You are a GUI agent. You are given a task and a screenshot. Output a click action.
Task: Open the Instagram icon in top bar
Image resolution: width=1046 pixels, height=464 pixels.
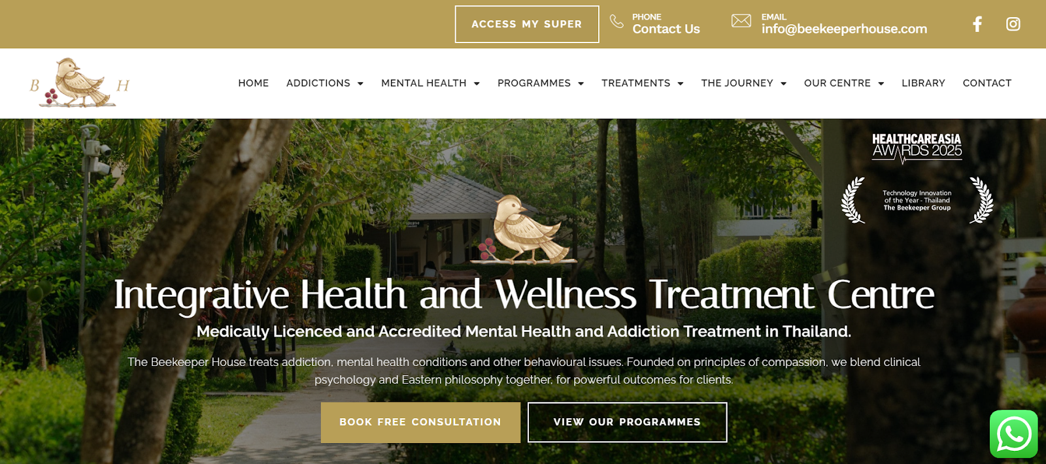click(1013, 24)
